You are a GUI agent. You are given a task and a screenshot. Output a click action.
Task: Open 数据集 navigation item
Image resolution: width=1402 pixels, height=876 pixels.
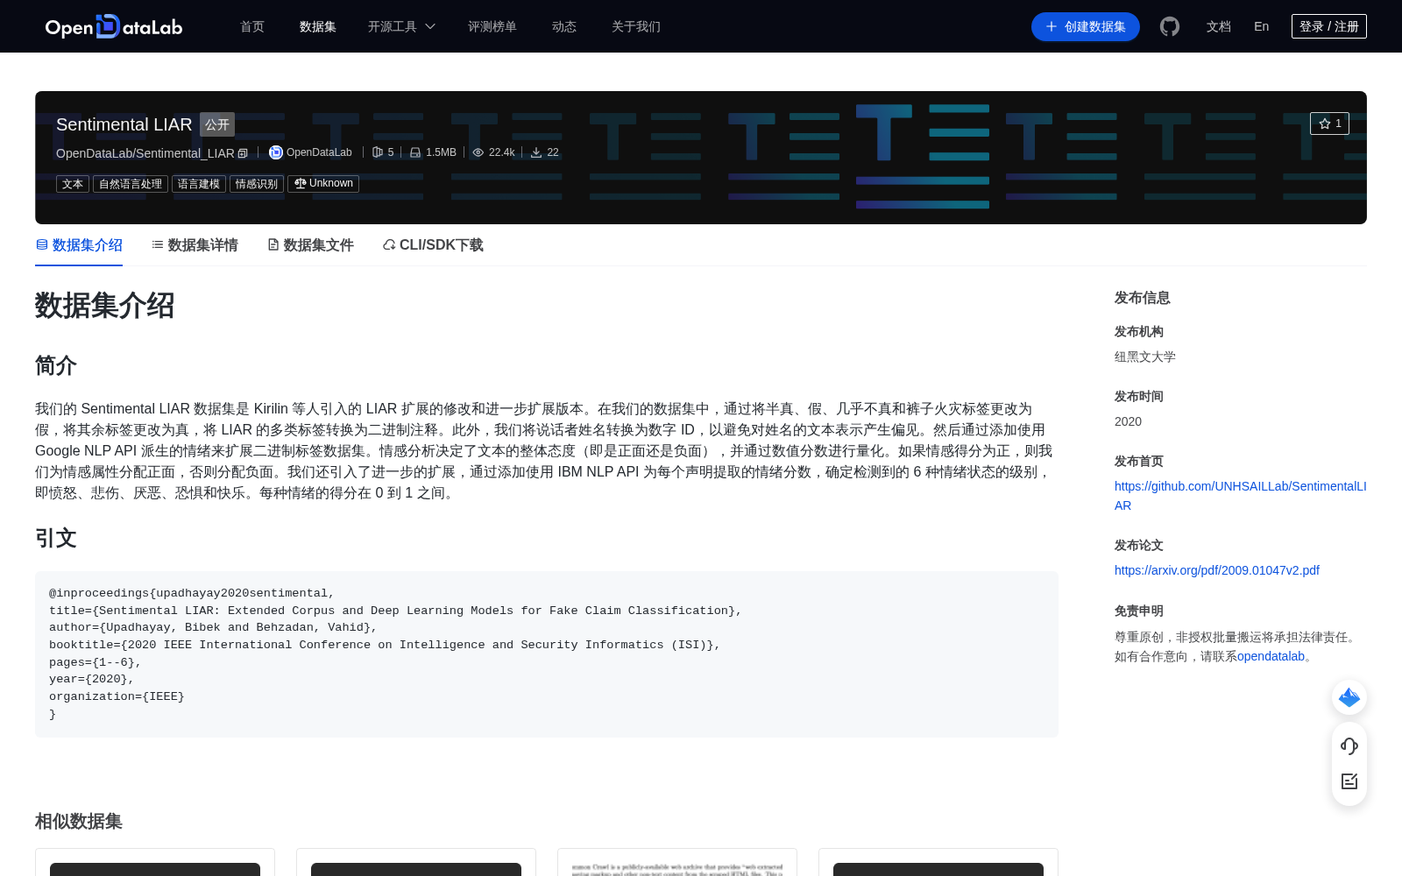point(318,26)
